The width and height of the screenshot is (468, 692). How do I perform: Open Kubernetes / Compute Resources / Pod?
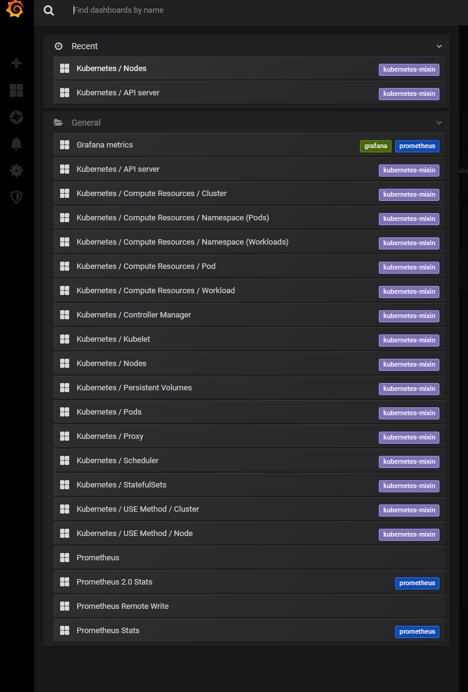point(249,266)
